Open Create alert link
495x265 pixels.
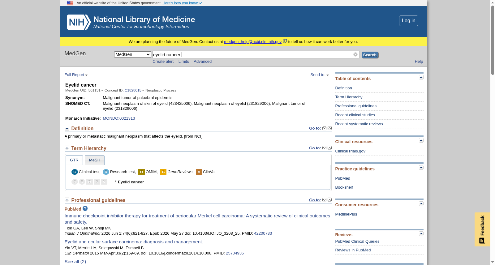(x=163, y=62)
